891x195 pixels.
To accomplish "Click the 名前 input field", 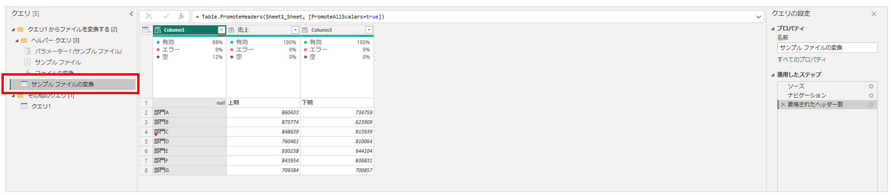I will click(827, 48).
